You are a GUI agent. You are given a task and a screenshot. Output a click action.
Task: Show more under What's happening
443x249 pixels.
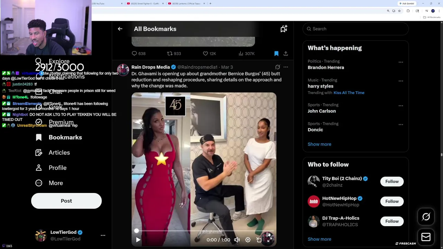[x=319, y=144]
